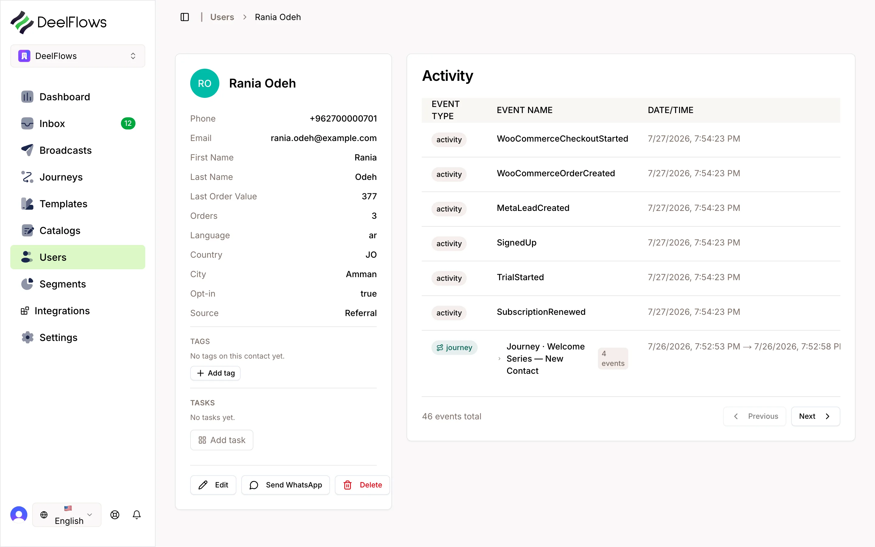This screenshot has height=547, width=875.
Task: Click the activity badge in SignedUp row
Action: tap(449, 243)
